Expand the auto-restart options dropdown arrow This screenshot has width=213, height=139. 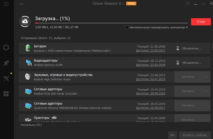pos(187,27)
